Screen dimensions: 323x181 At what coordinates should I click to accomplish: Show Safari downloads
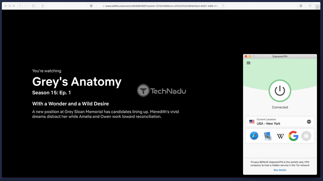point(301,6)
